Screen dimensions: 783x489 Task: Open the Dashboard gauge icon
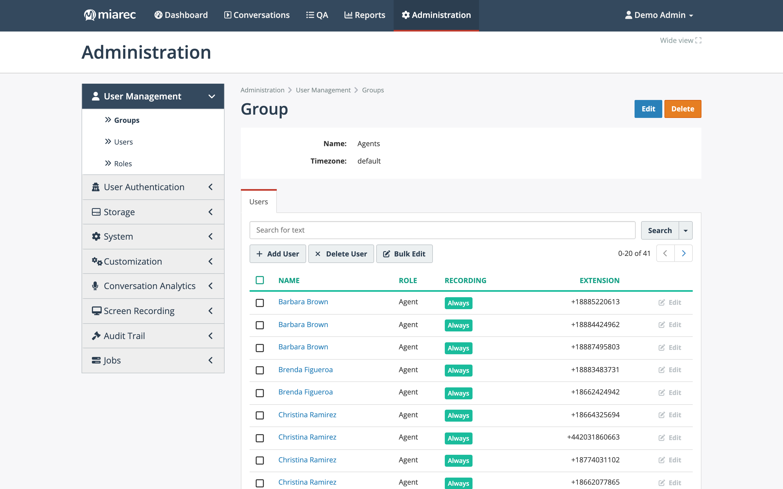click(158, 15)
